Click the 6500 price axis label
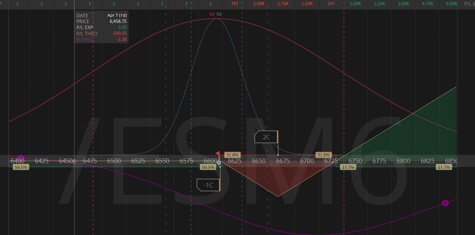Image resolution: width=475 pixels, height=235 pixels. click(x=114, y=161)
